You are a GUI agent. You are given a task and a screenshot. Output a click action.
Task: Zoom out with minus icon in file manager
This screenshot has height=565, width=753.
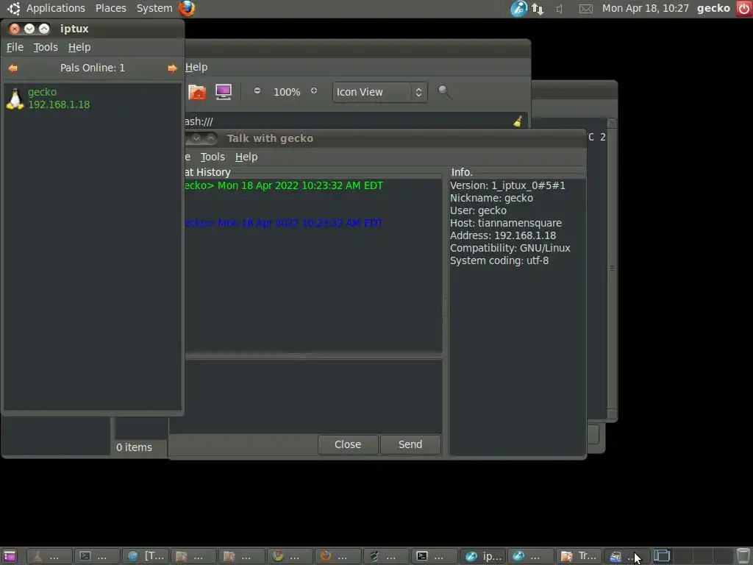click(257, 90)
